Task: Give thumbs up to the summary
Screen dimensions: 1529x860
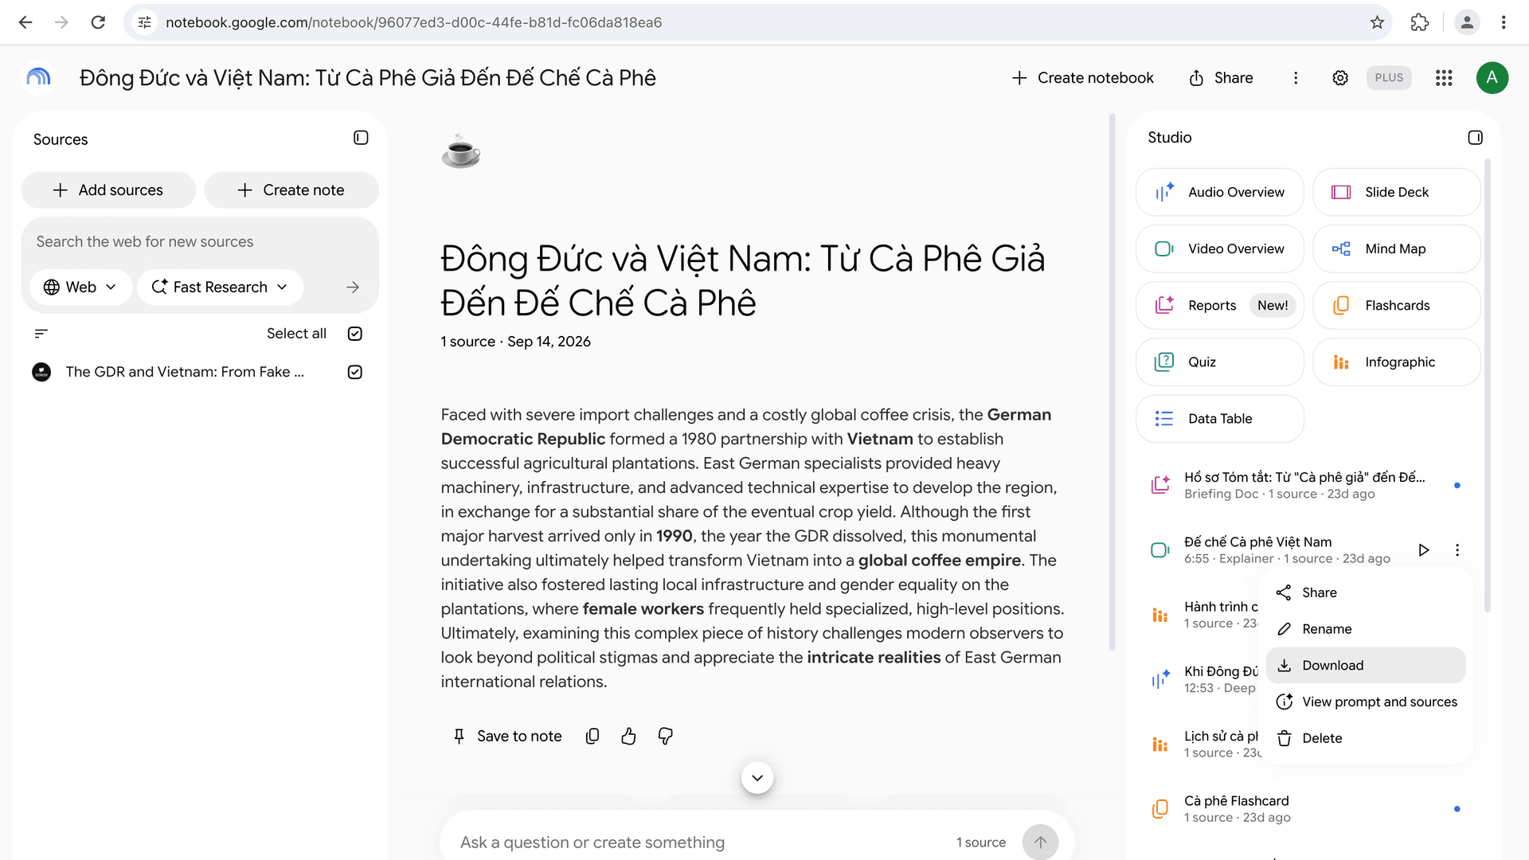Action: [628, 737]
